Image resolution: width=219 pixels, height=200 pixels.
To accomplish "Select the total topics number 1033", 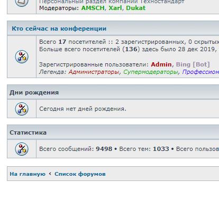I will coord(161,149).
